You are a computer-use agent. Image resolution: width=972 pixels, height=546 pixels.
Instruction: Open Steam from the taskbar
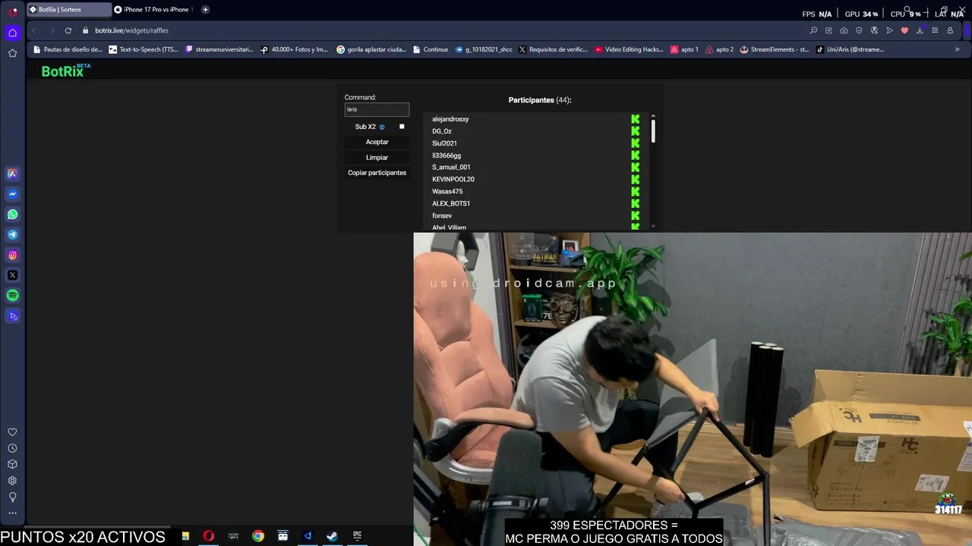[332, 536]
